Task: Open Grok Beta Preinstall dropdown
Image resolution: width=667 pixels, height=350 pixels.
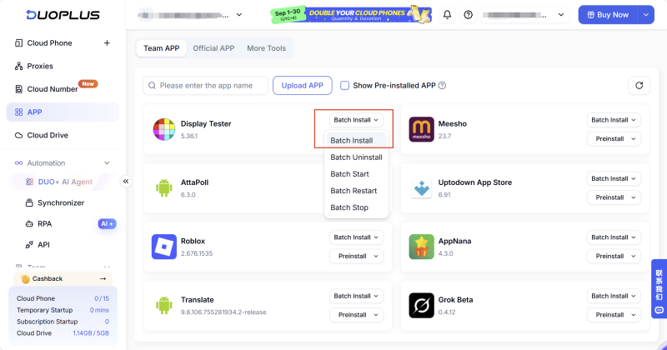Action: (x=614, y=315)
